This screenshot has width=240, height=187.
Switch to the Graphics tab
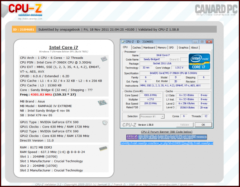183,47
